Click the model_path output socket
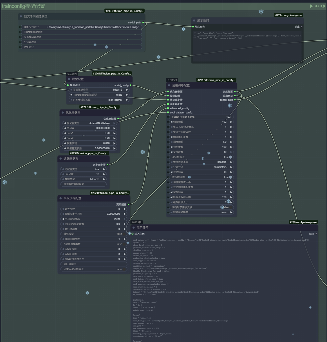 pos(143,22)
